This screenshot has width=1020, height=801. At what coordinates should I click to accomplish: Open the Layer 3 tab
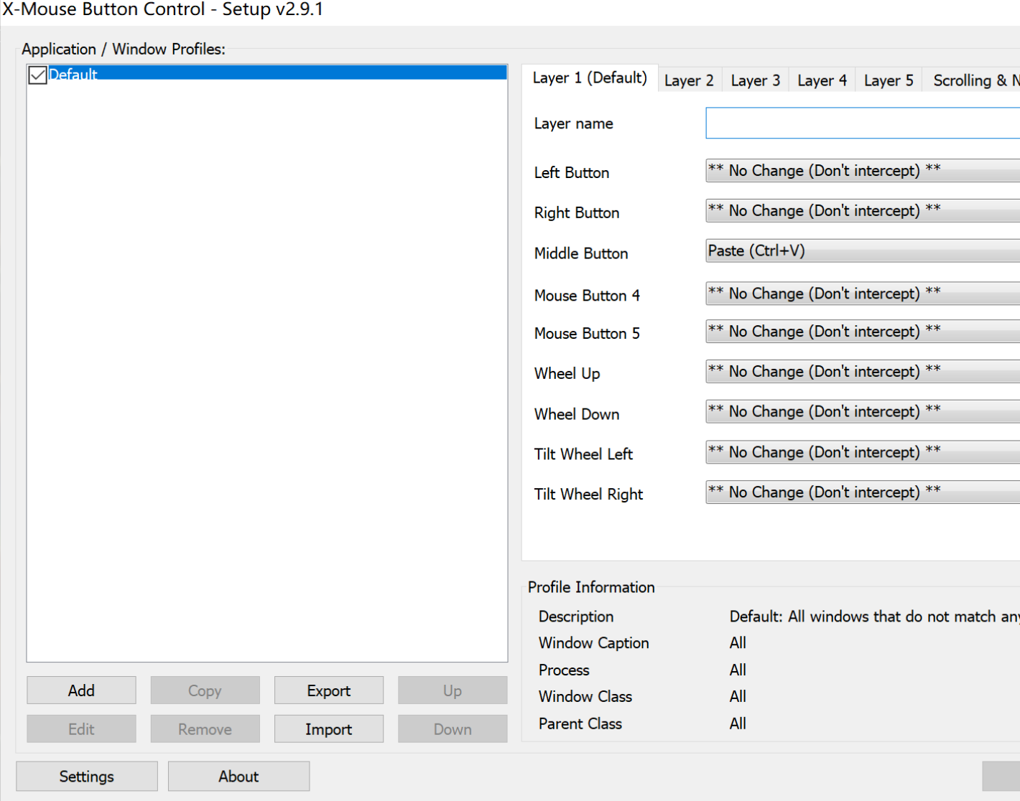[x=756, y=80]
